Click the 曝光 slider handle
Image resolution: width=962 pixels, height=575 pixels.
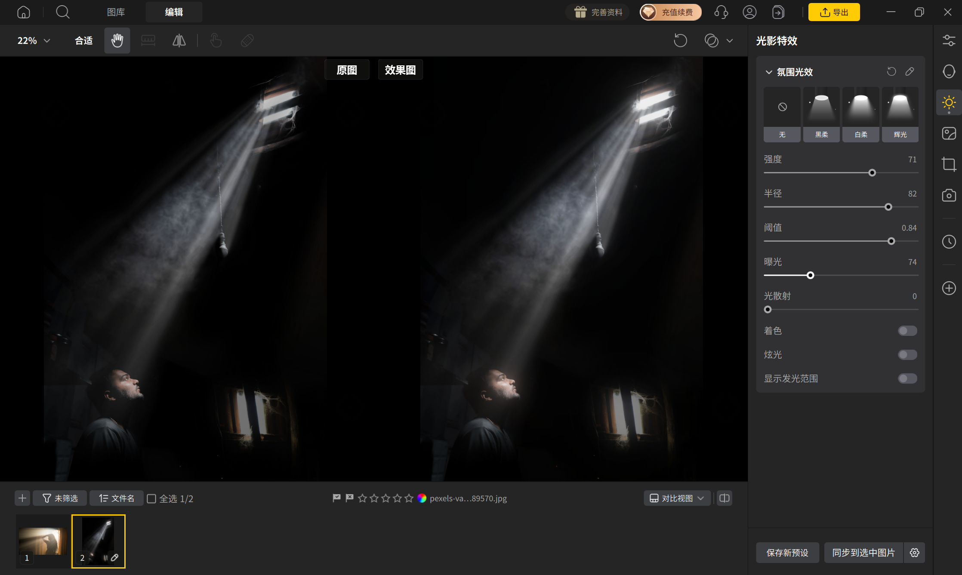(x=811, y=275)
